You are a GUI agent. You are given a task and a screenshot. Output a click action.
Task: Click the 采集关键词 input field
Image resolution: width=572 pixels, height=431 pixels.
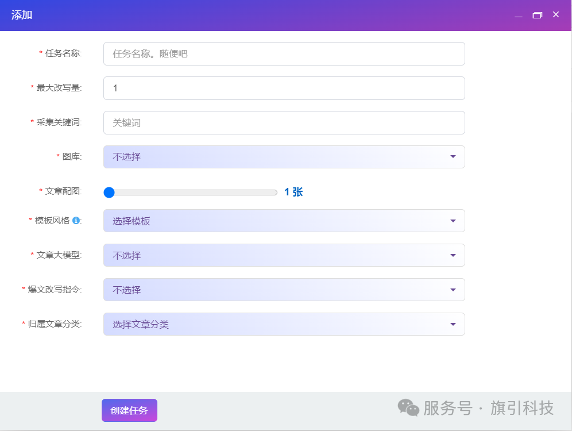click(284, 122)
